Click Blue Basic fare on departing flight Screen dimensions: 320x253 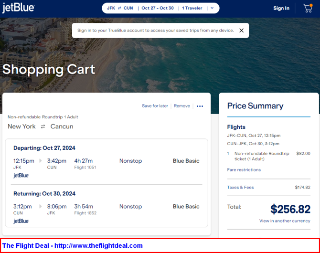coord(186,161)
